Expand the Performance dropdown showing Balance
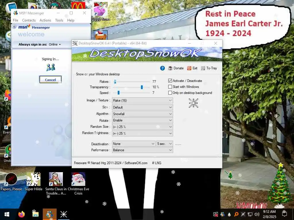 (x=142, y=150)
